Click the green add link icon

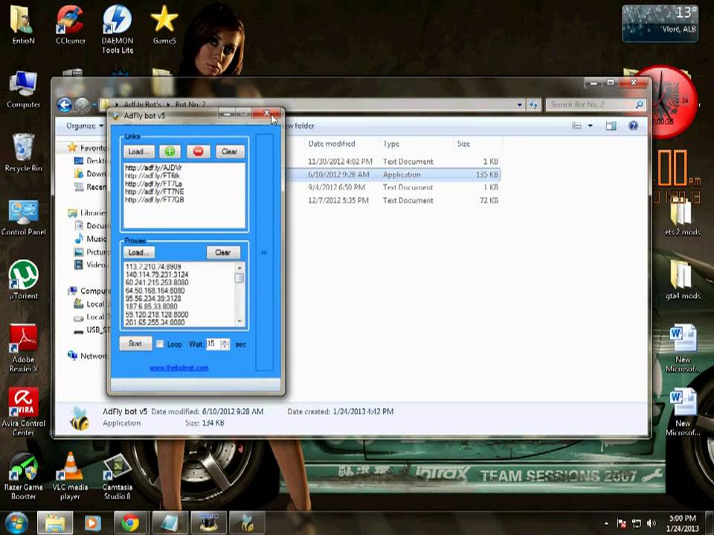click(170, 152)
